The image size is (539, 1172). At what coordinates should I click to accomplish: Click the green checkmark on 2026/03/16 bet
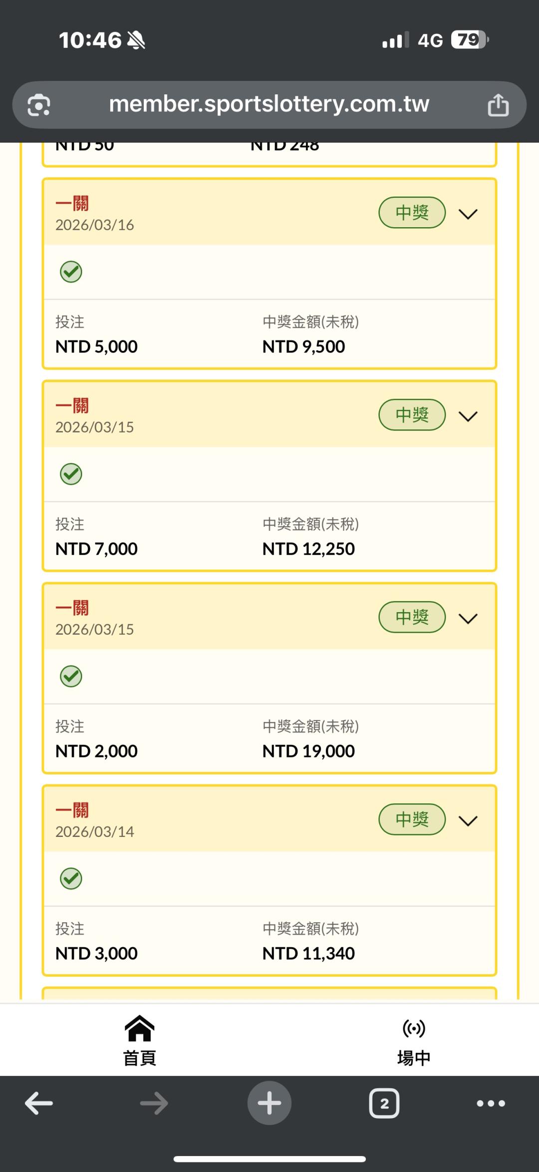(x=71, y=272)
